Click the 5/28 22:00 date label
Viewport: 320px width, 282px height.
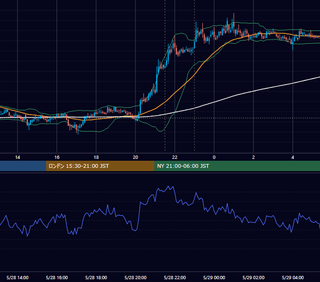pos(175,277)
